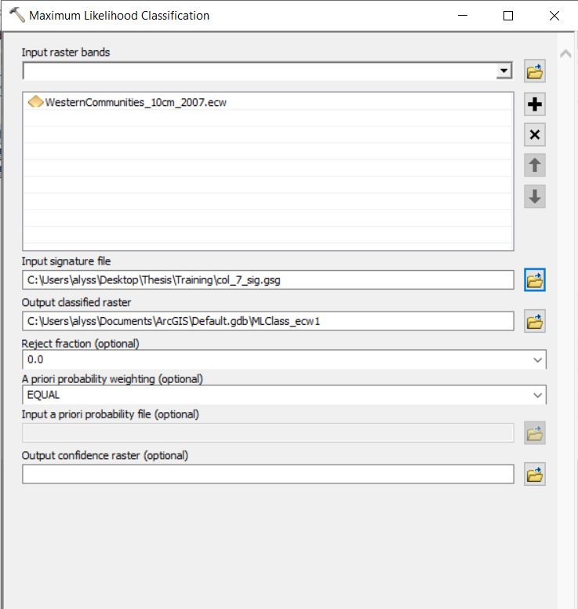This screenshot has height=609, width=578.
Task: Expand the Input raster bands dropdown
Action: [503, 72]
